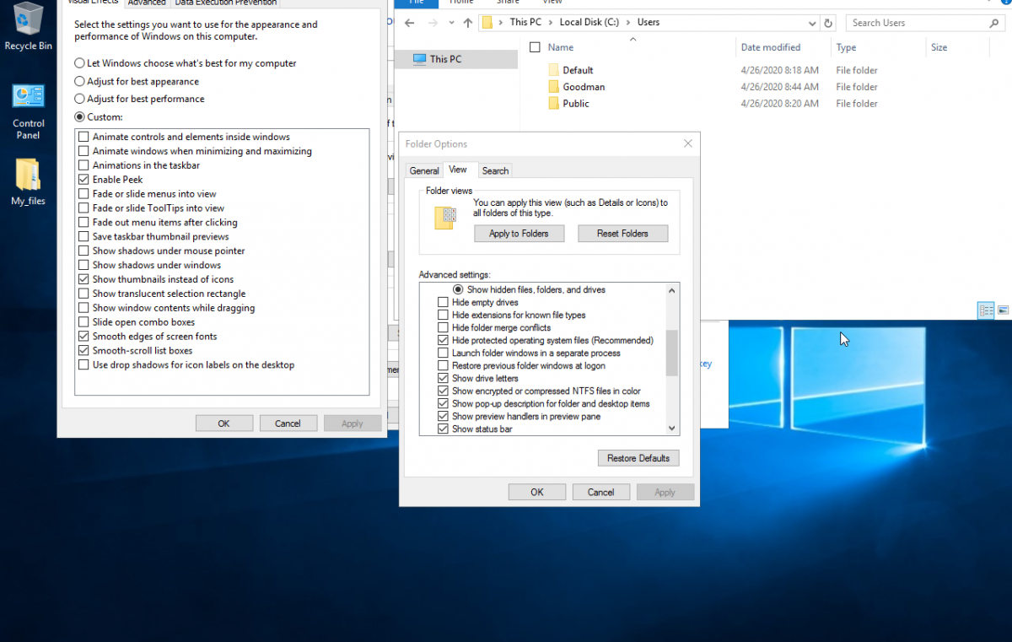Check 'Hide empty drives' in Folder Options
1012x642 pixels.
pos(444,302)
